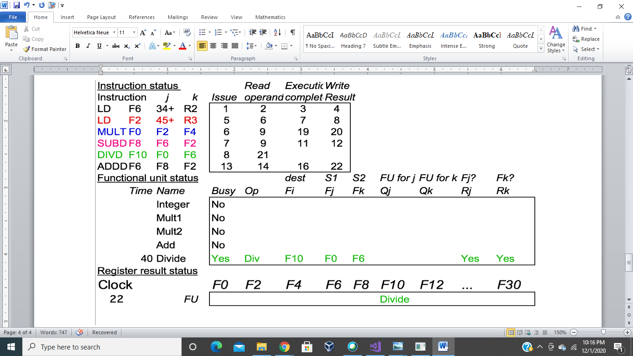Align text right
Screen dimensions: 633x356
(x=224, y=46)
